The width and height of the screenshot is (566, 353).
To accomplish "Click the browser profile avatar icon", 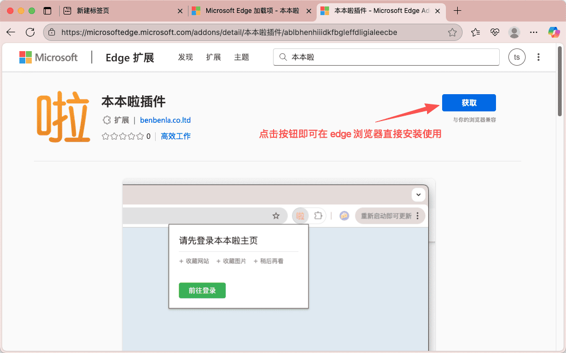I will click(x=514, y=32).
